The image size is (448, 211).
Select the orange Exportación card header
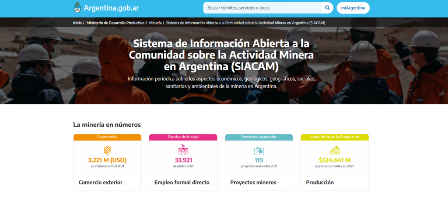point(108,137)
